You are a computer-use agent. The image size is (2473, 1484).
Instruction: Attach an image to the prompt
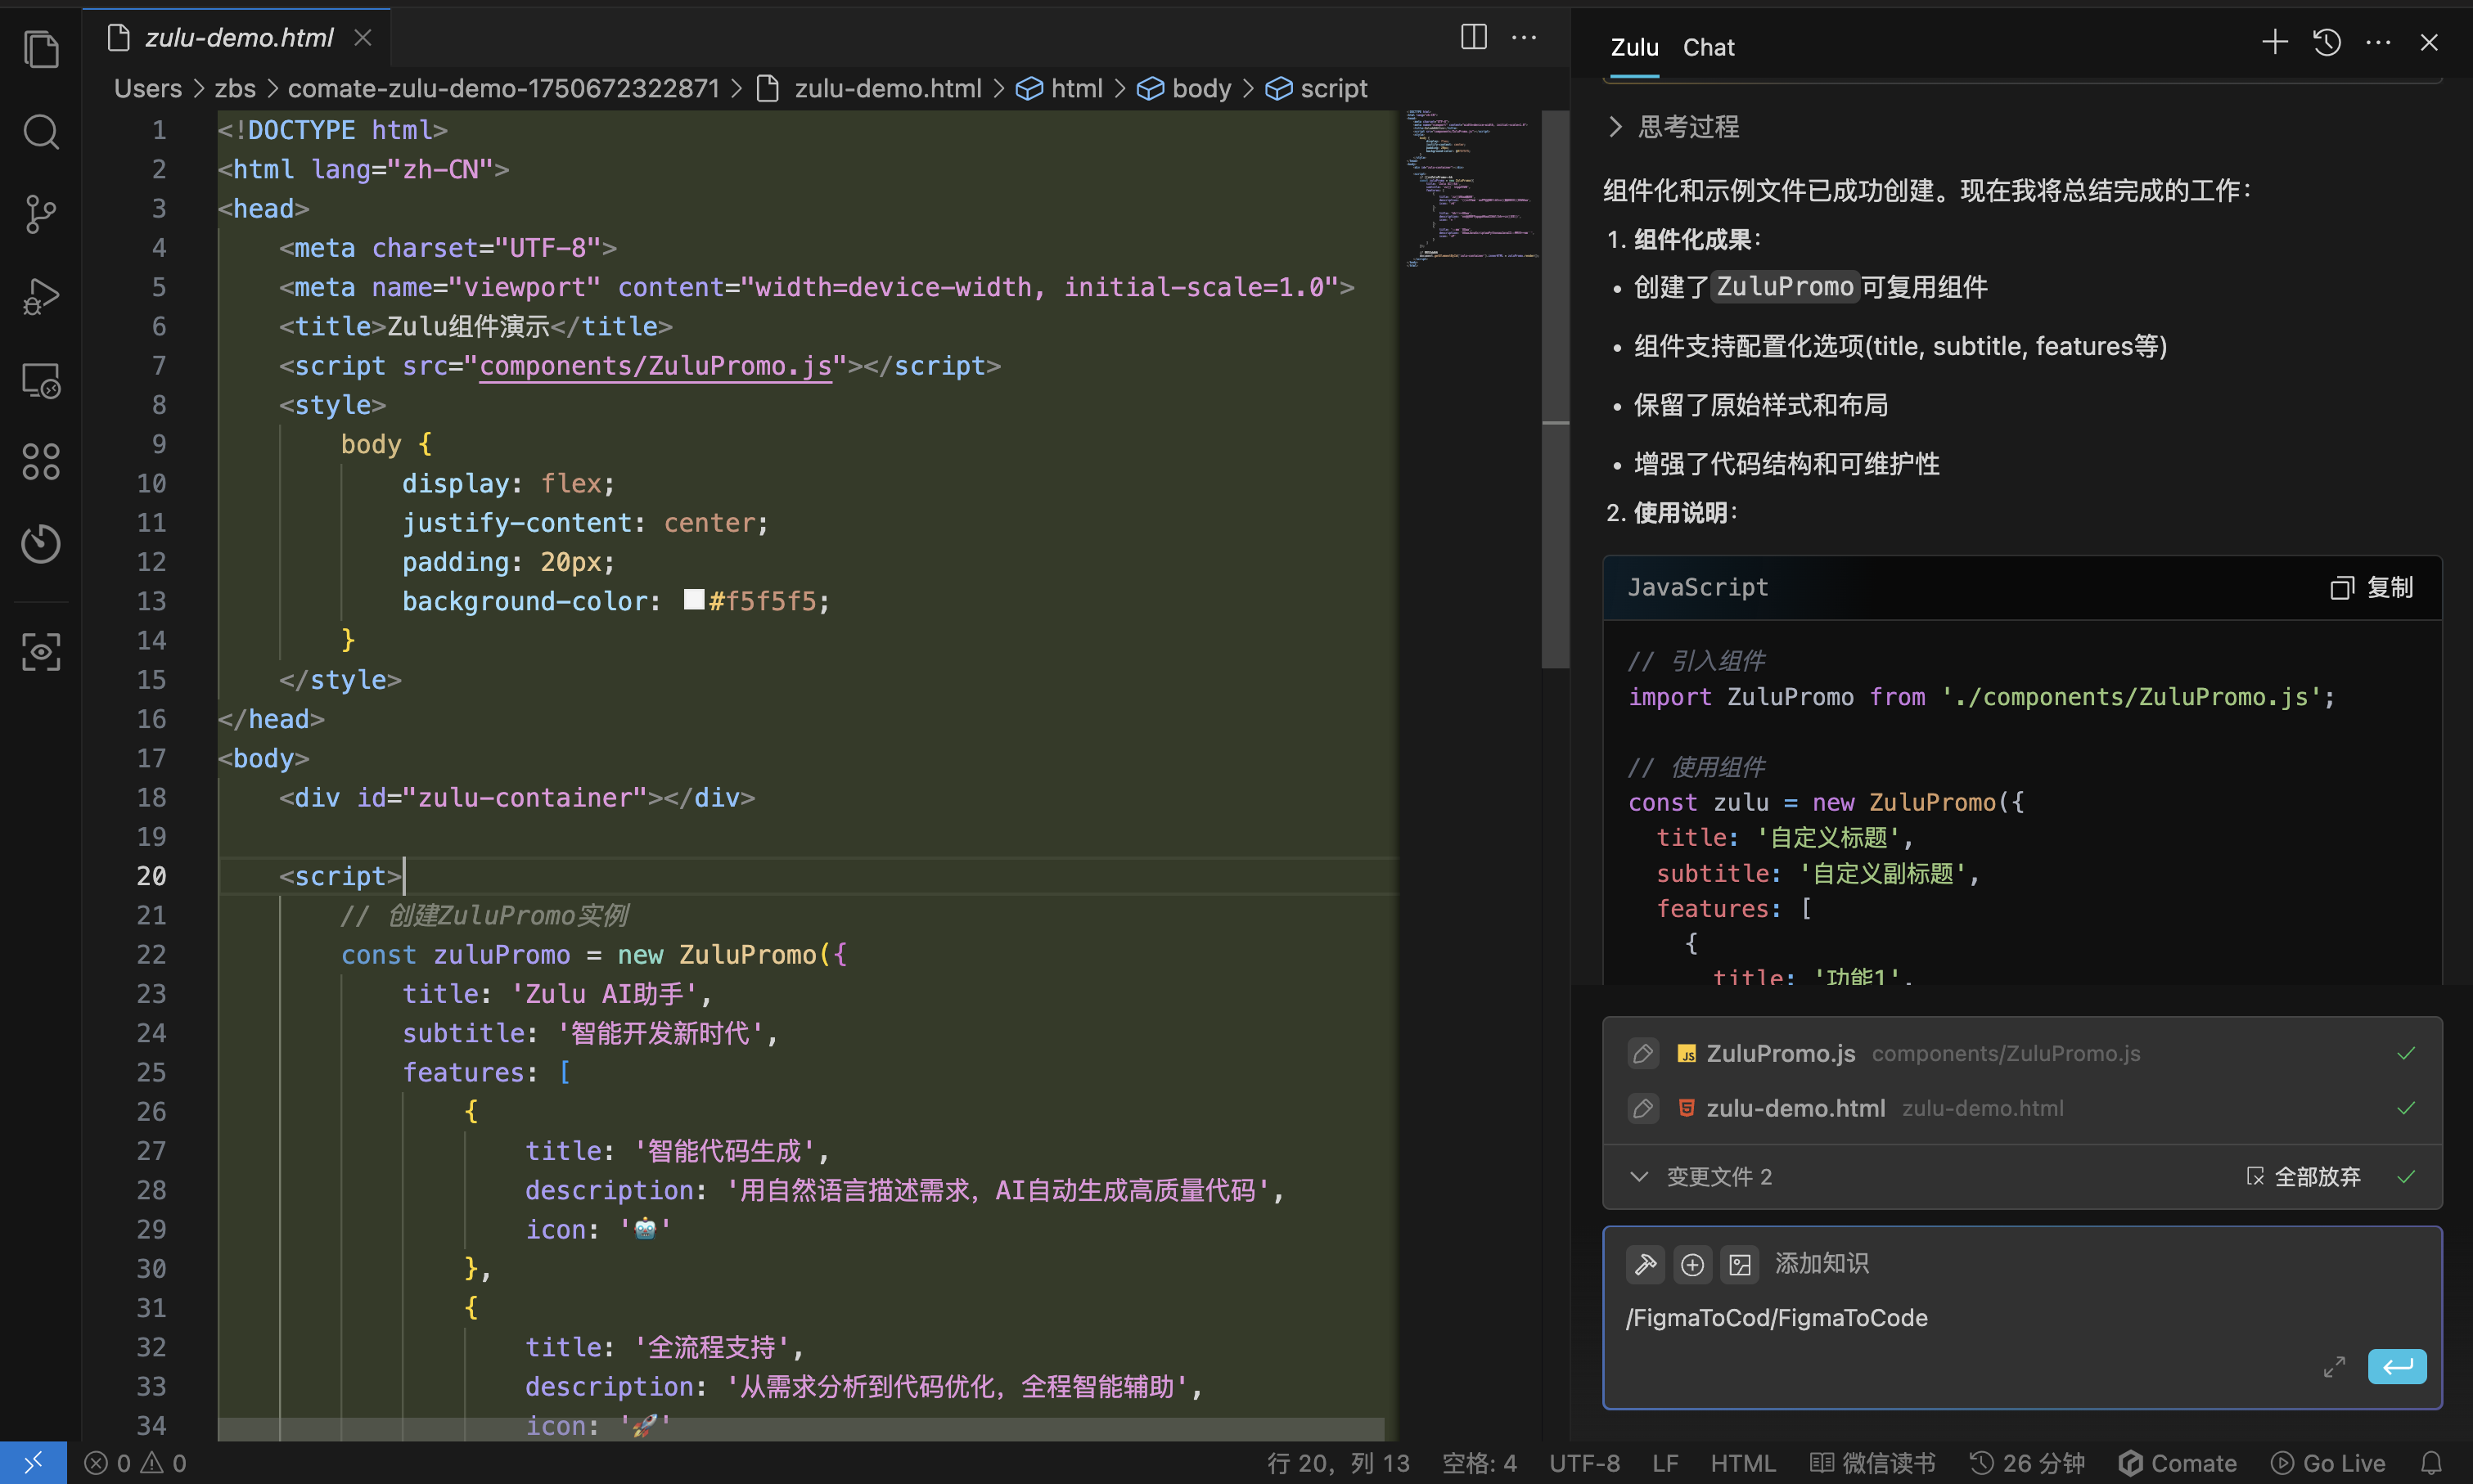tap(1739, 1264)
